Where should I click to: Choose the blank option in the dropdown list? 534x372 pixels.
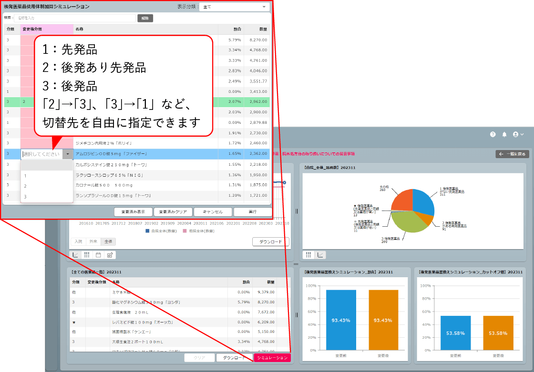tap(47, 165)
